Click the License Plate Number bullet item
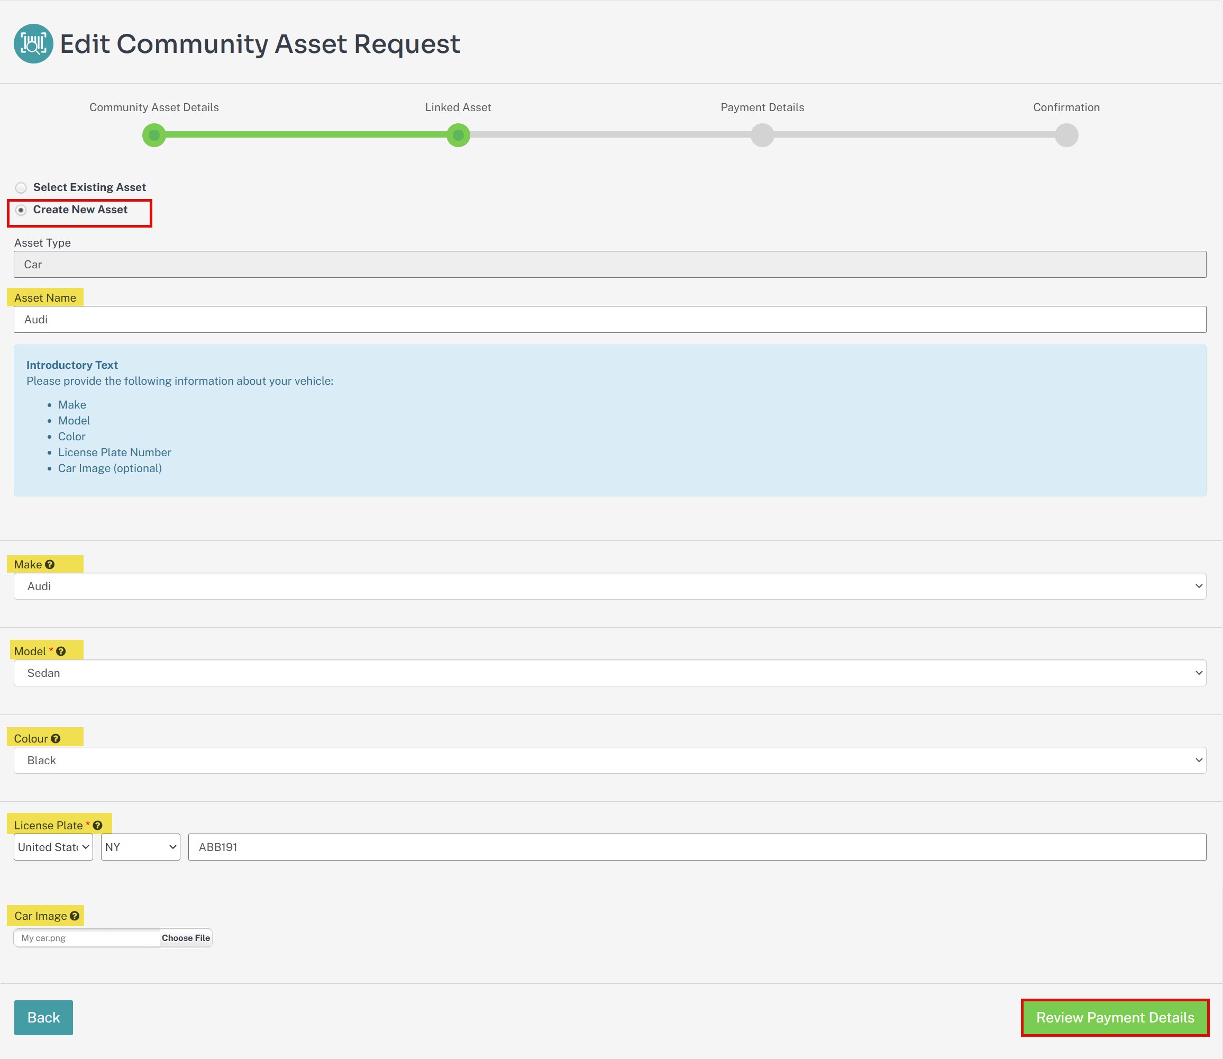The image size is (1223, 1059). 115,452
